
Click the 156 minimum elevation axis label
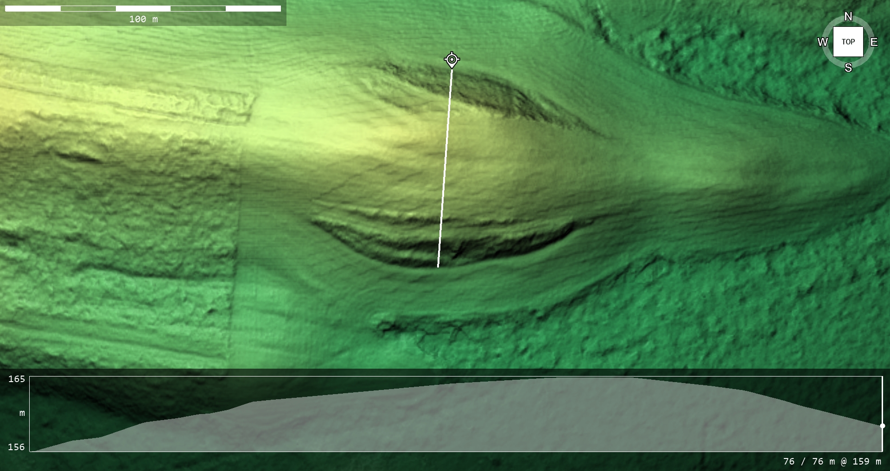tap(17, 447)
